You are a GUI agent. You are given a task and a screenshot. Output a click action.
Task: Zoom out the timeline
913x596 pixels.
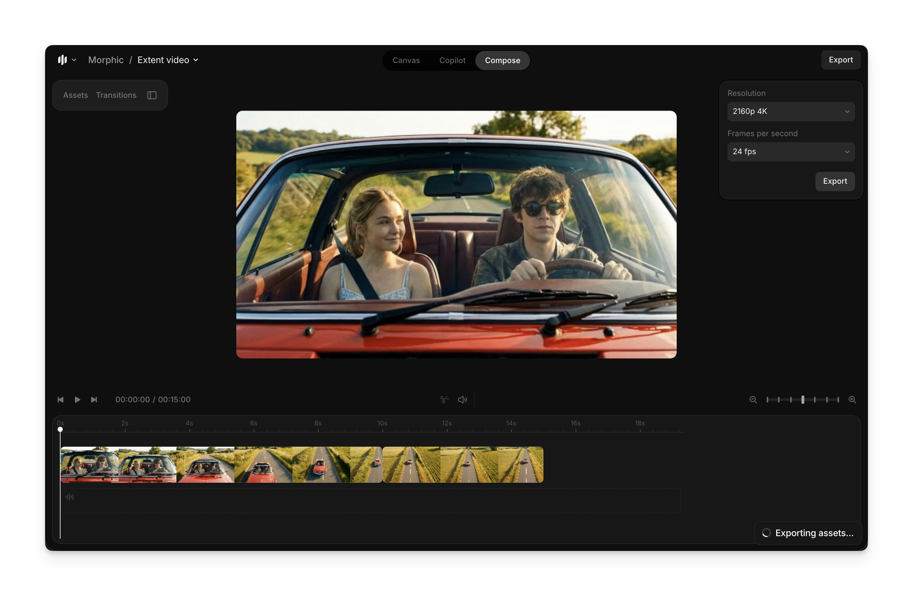pyautogui.click(x=753, y=400)
